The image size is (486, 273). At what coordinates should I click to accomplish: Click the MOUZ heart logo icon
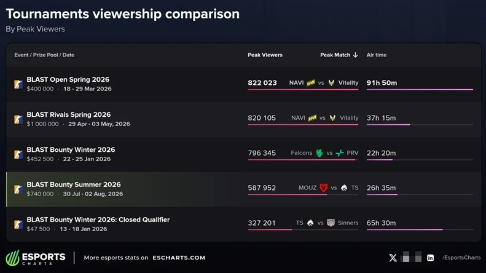coord(324,188)
